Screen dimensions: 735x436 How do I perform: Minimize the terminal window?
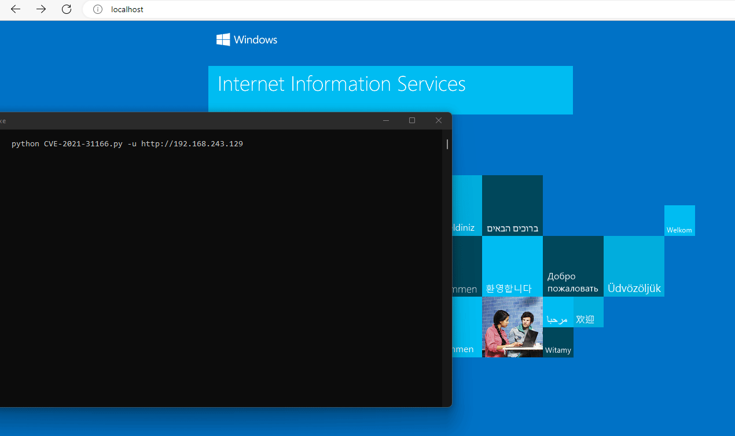386,120
